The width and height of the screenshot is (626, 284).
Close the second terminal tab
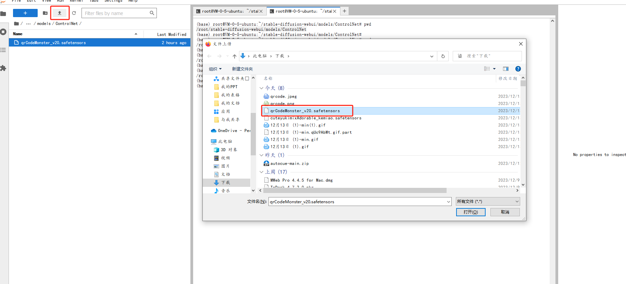pos(335,11)
